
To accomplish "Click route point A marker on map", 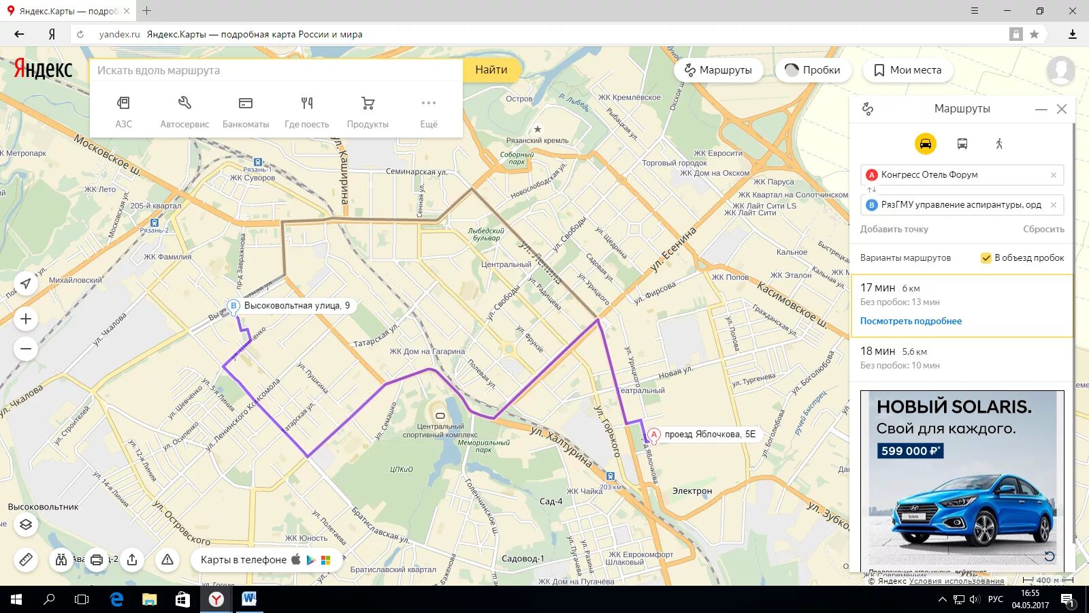I will [x=653, y=434].
